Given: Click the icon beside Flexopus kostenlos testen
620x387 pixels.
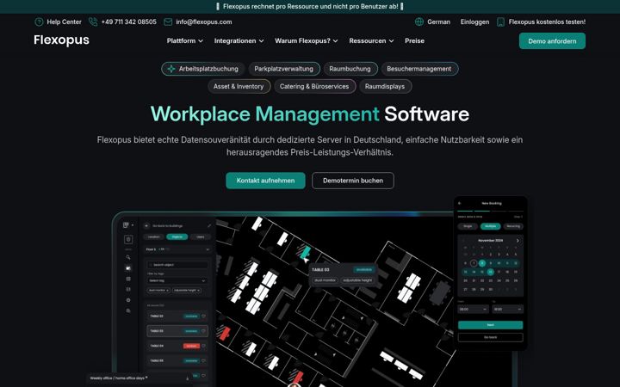Looking at the screenshot, I should (500, 22).
